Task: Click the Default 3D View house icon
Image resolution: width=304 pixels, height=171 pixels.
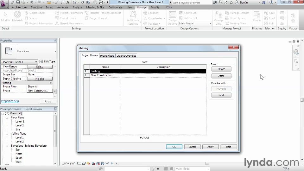Action: (x=75, y=2)
